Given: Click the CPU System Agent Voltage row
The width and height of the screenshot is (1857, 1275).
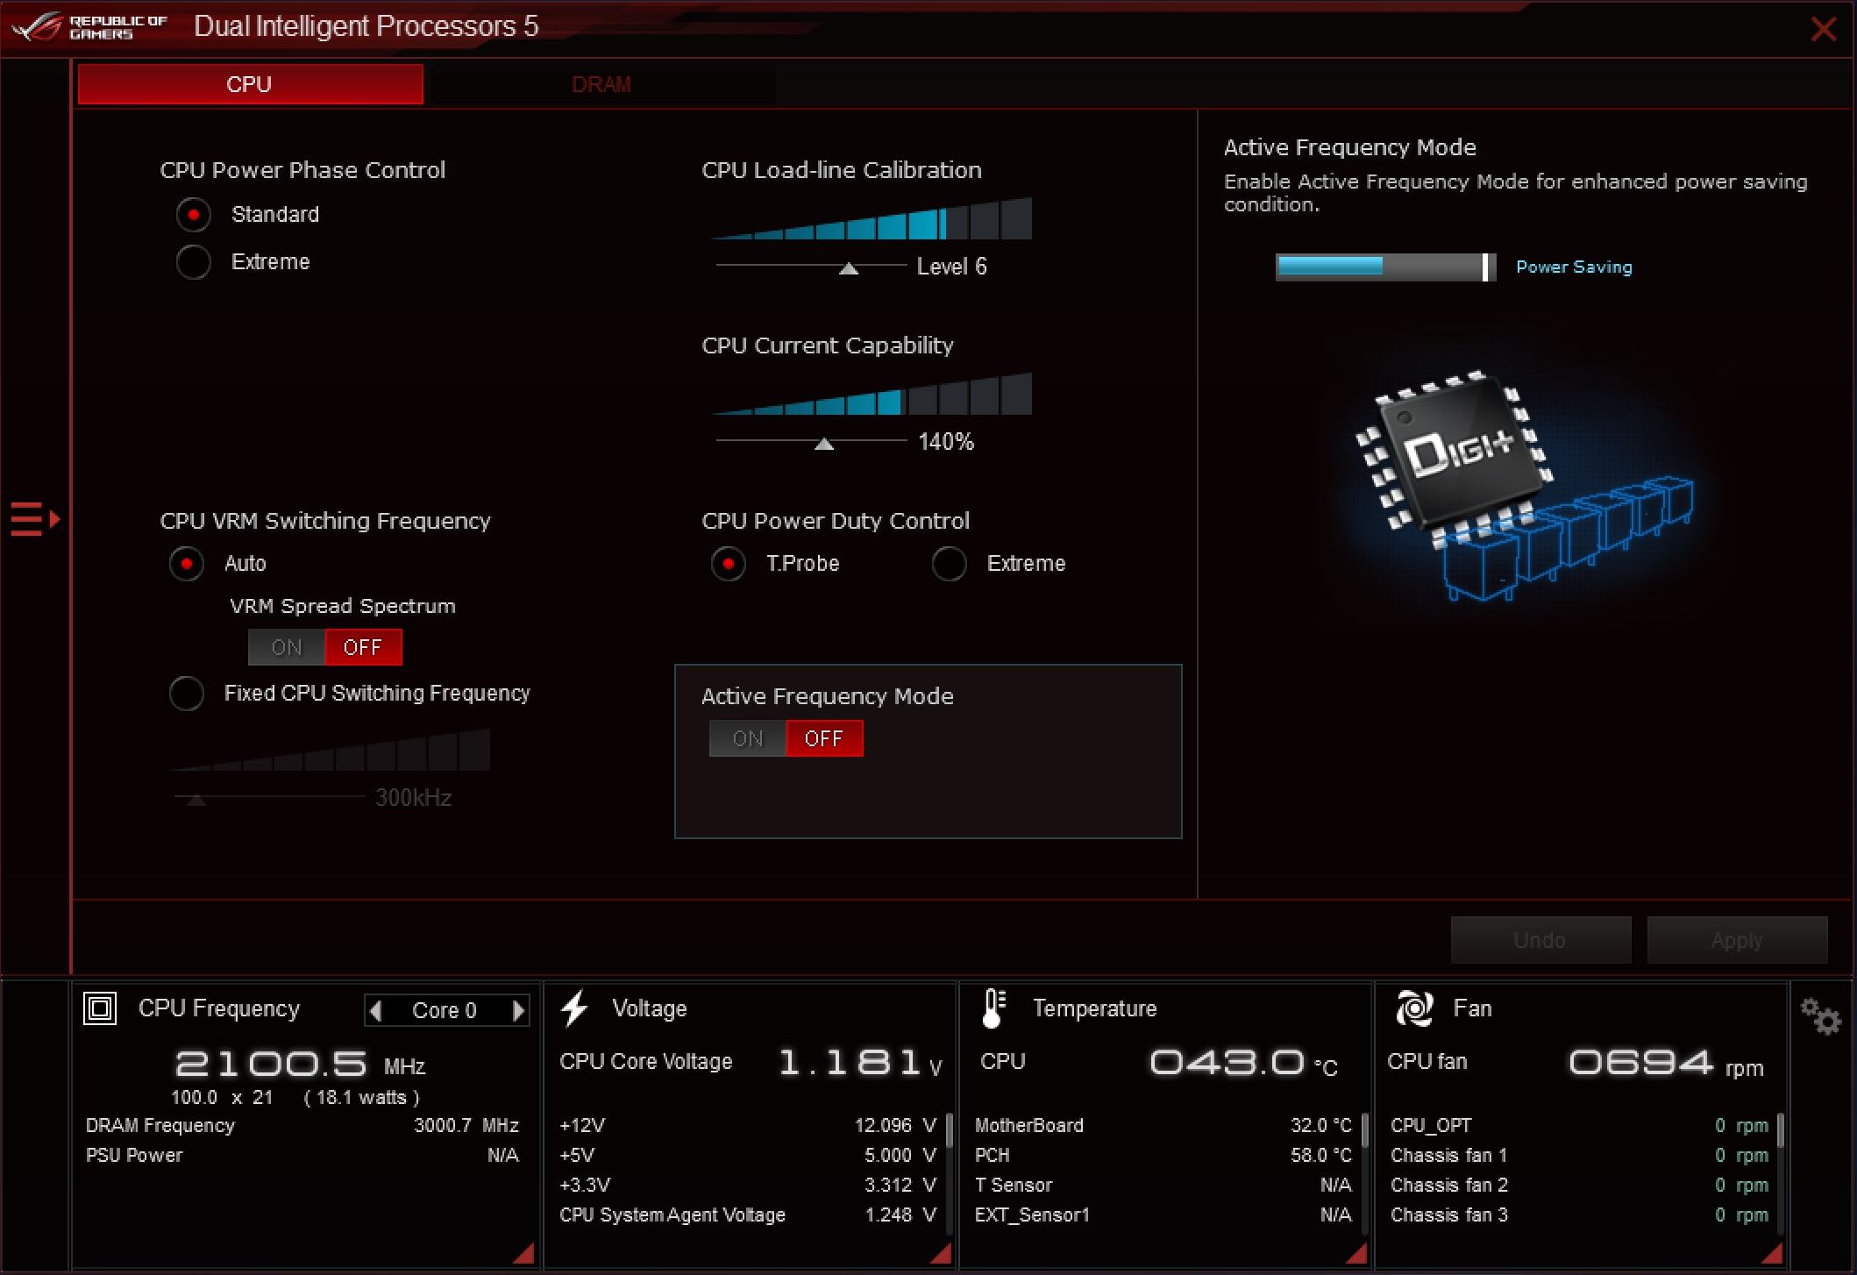Looking at the screenshot, I should point(748,1214).
